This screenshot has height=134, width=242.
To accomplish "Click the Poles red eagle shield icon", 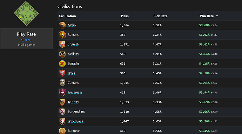I will (62, 73).
